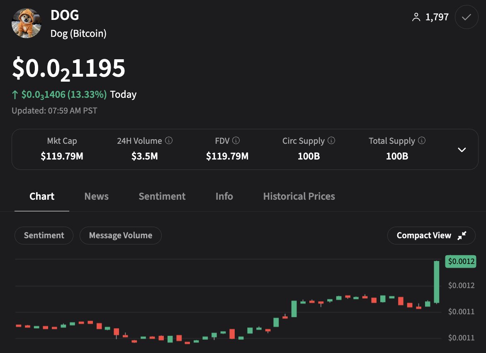Open info icon next to FDV
Image resolution: width=486 pixels, height=353 pixels.
coord(236,140)
